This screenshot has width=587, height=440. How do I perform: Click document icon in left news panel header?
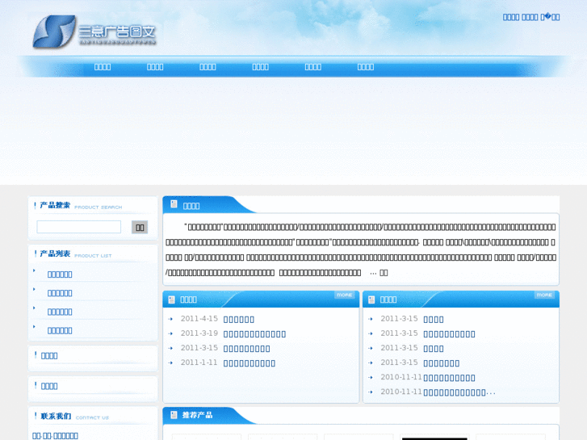171,300
